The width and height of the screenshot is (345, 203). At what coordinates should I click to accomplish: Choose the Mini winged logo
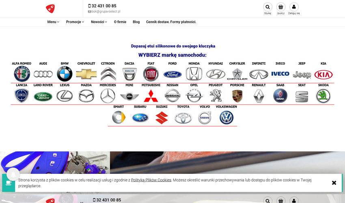click(129, 96)
